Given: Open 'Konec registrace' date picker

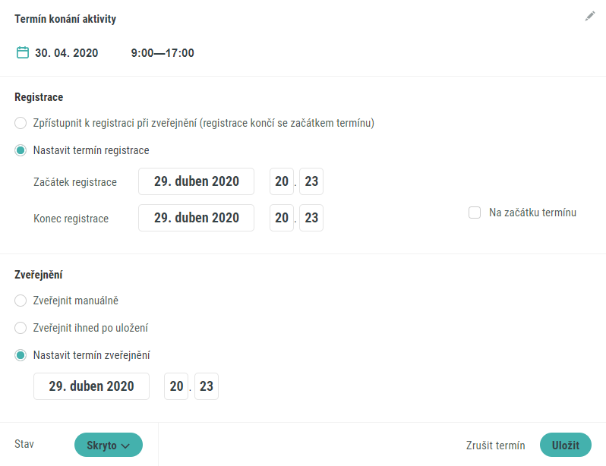Looking at the screenshot, I should (x=197, y=218).
